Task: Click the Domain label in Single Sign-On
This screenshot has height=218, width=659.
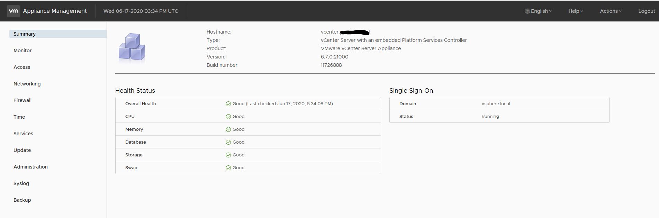Action: [408, 104]
